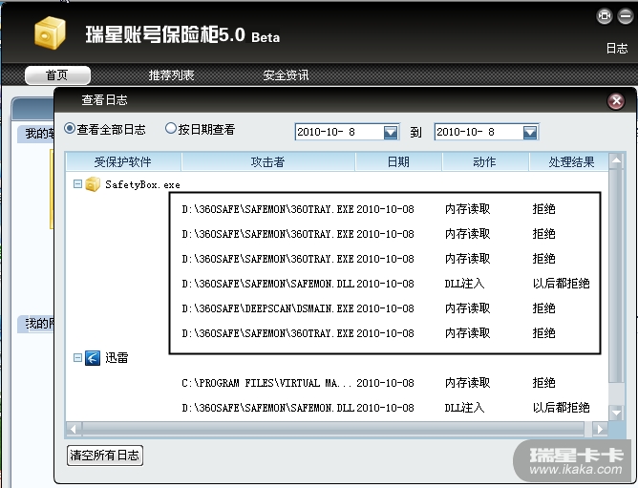Minimize the Rising main window

tap(625, 16)
